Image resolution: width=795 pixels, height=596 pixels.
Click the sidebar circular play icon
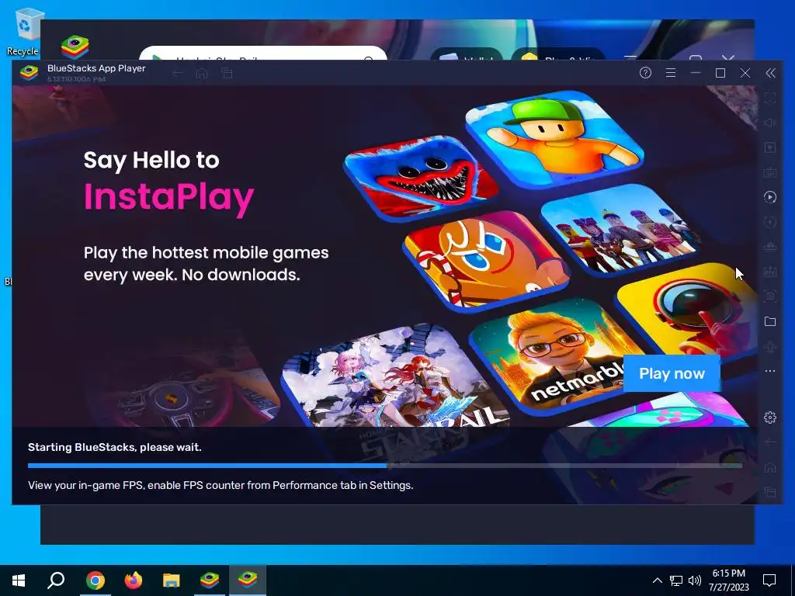tap(769, 197)
